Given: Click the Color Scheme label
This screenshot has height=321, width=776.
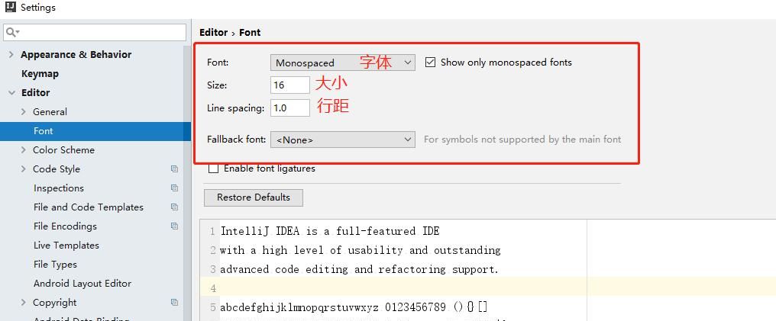Looking at the screenshot, I should 63,150.
